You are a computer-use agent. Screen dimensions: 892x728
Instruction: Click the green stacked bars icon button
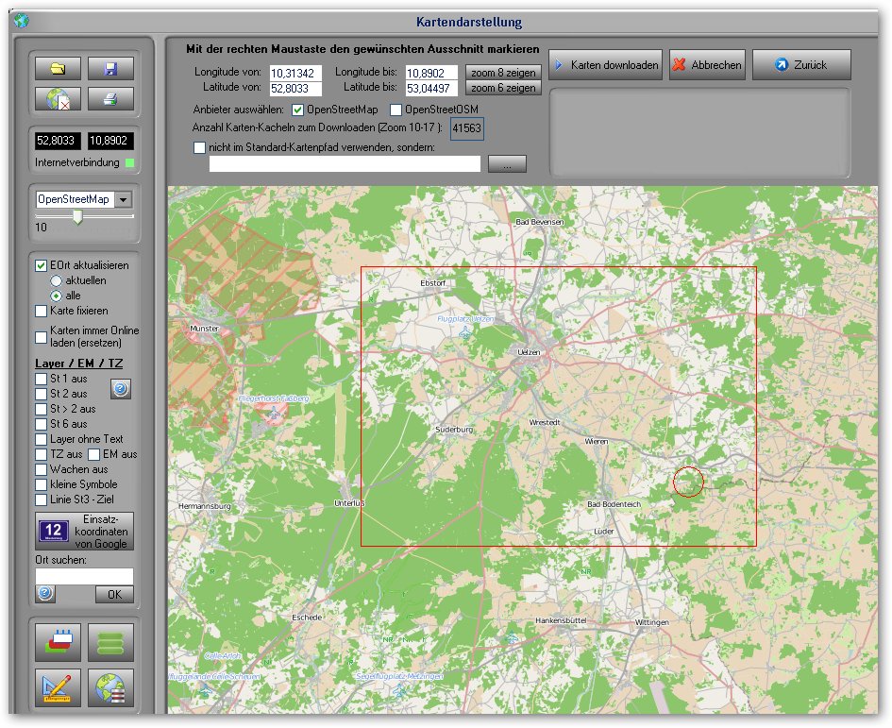tap(111, 642)
